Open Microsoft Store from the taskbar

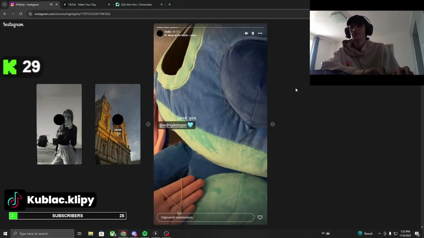point(101,234)
